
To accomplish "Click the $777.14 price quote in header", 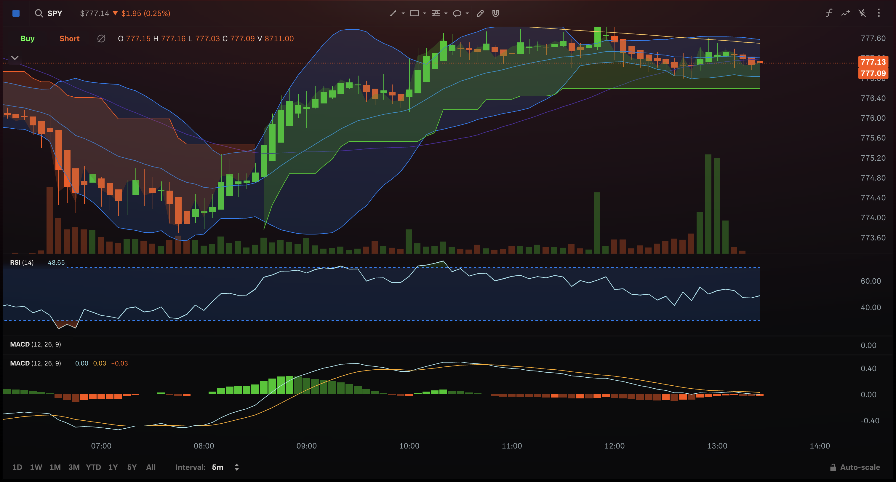I will point(94,13).
